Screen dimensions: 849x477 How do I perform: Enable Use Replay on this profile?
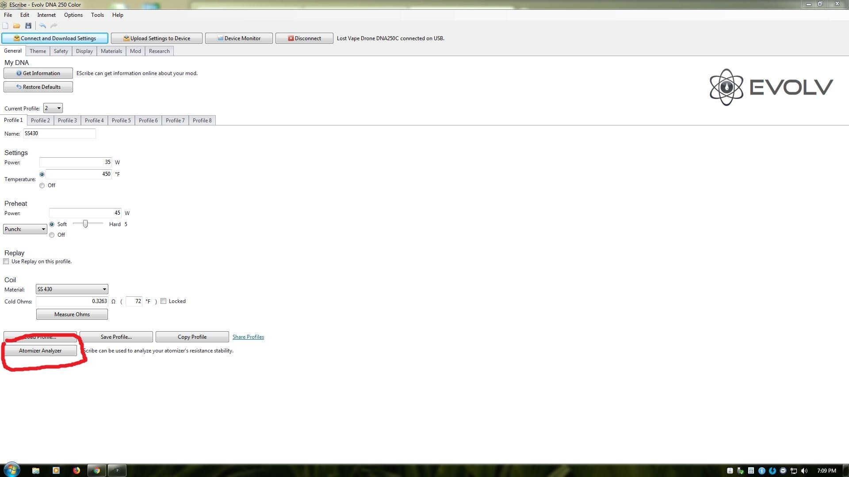(6, 261)
